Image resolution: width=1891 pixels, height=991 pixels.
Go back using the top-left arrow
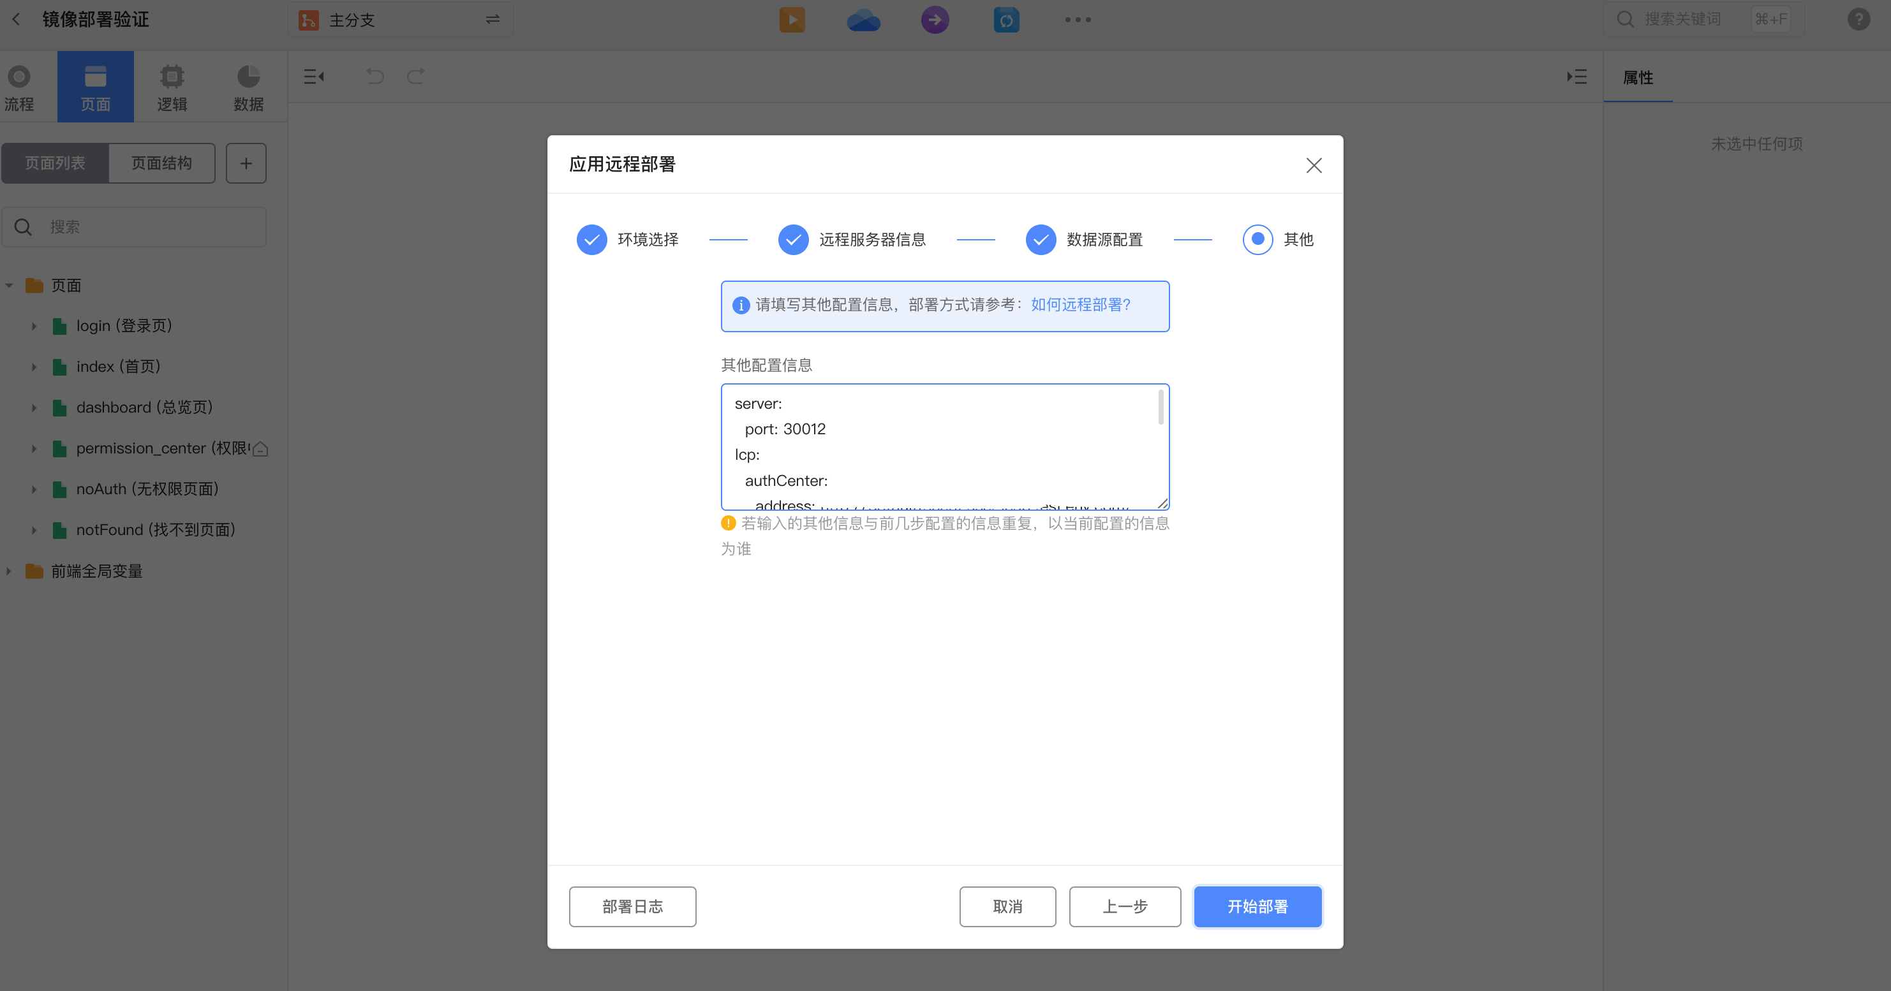(16, 20)
